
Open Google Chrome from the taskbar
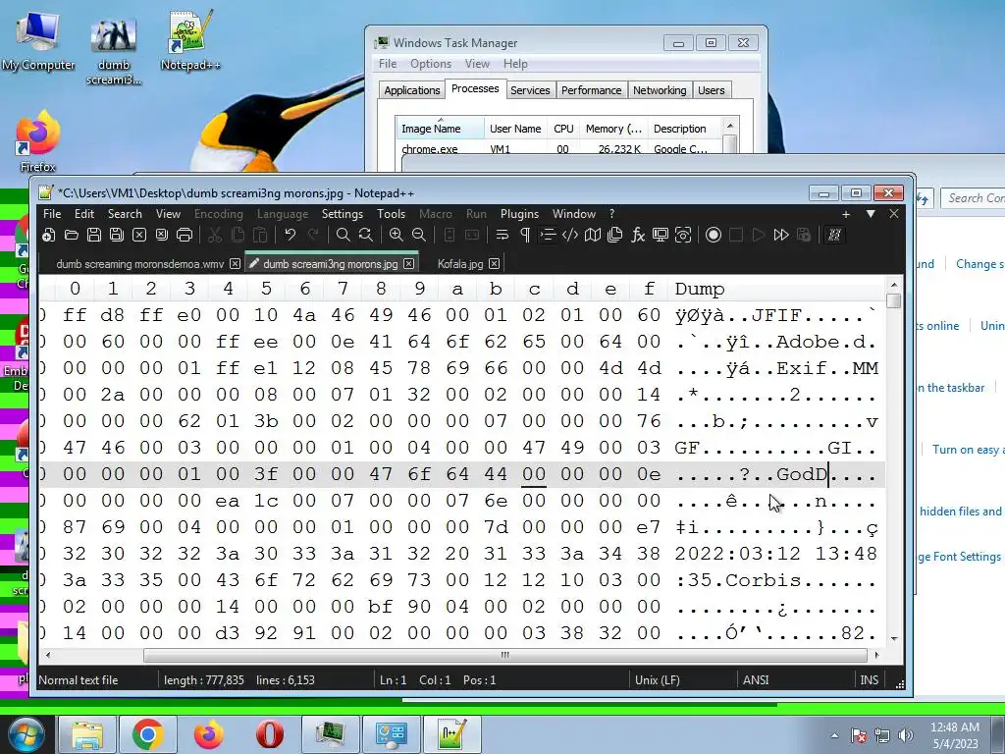[148, 734]
